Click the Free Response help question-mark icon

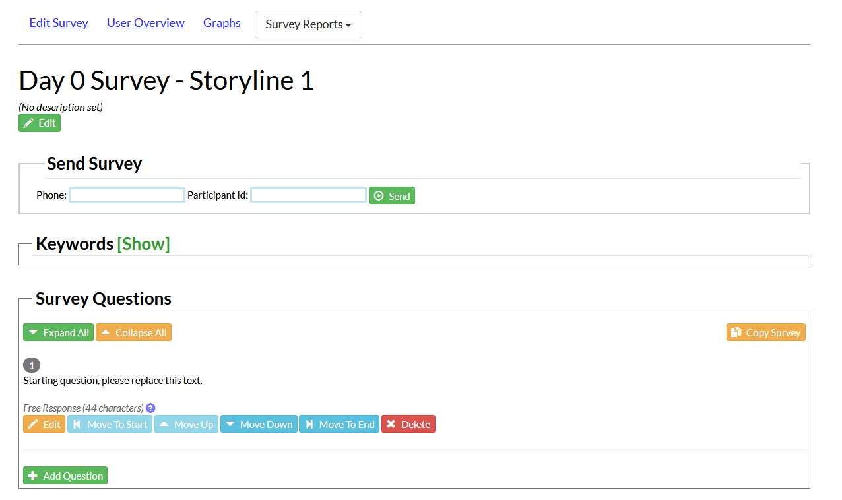150,408
